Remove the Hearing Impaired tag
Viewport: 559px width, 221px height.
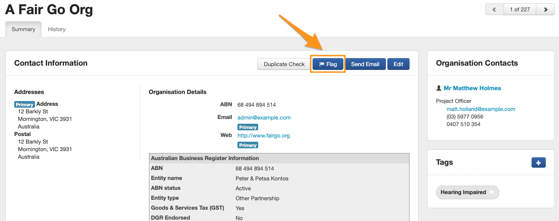pos(491,193)
